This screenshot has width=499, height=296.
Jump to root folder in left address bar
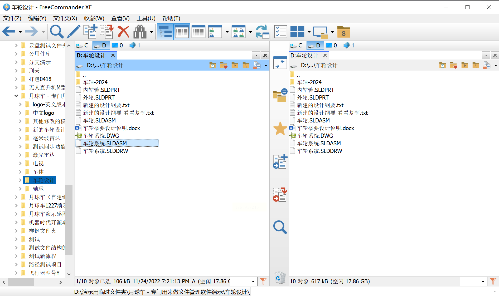click(246, 65)
